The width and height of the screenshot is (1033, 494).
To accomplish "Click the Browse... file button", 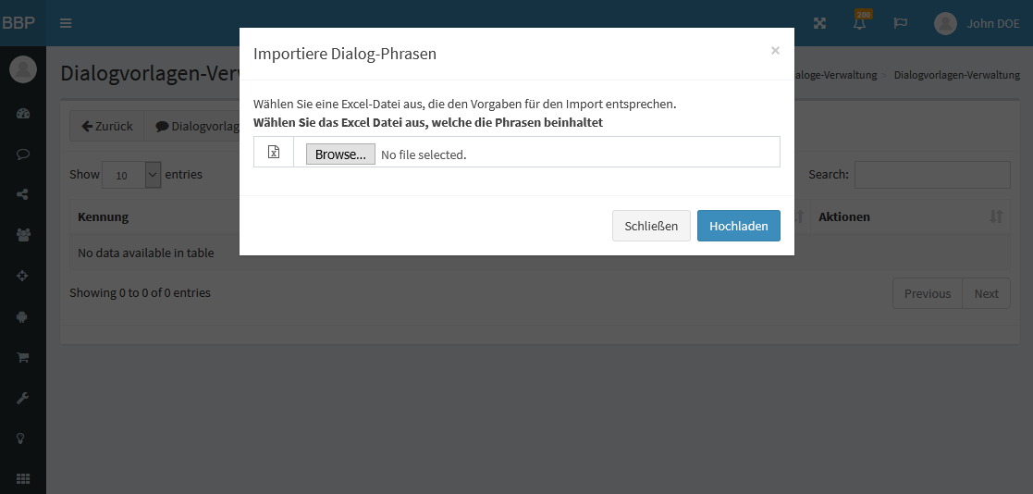I will pos(340,154).
